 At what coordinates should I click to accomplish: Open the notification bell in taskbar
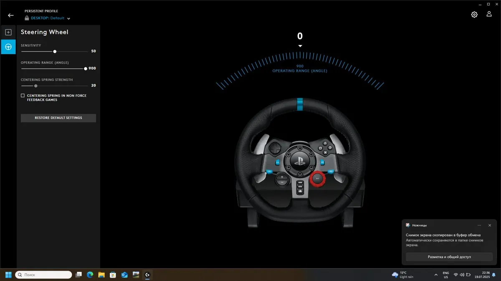[494, 275]
